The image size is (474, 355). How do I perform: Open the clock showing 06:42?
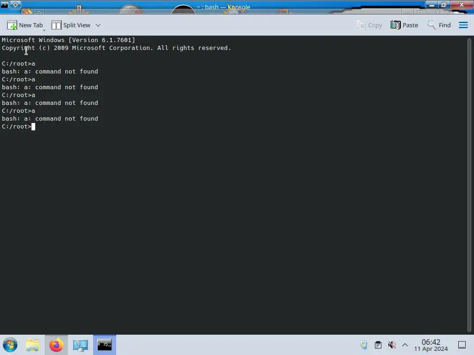point(431,345)
